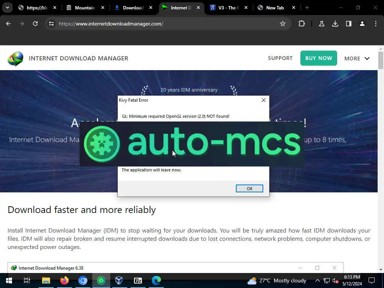Open the VirtualBox cube taskbar icon
Image resolution: width=384 pixels, height=288 pixels.
(119, 280)
